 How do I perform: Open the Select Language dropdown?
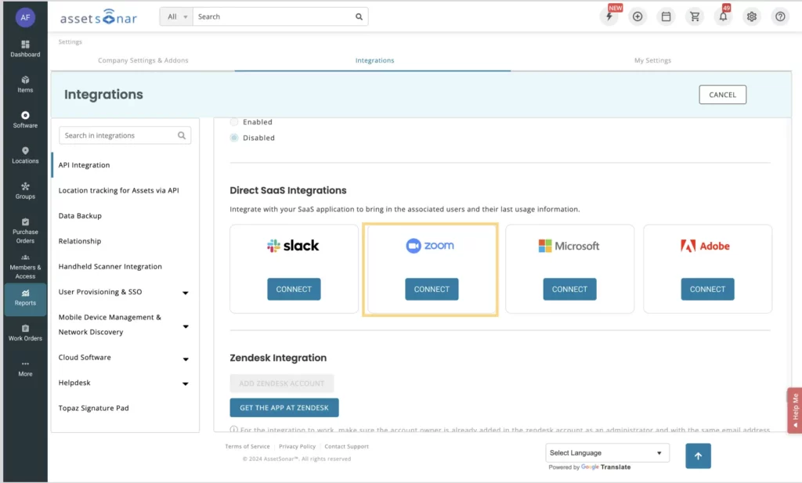tap(607, 452)
